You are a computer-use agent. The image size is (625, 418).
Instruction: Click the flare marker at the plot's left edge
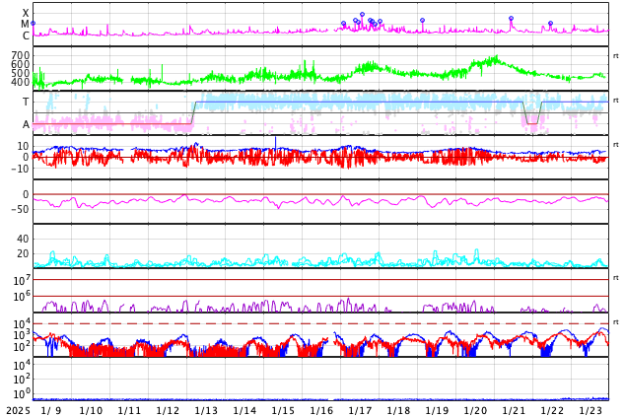34,24
